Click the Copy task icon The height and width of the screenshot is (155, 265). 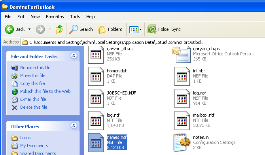tap(15, 84)
